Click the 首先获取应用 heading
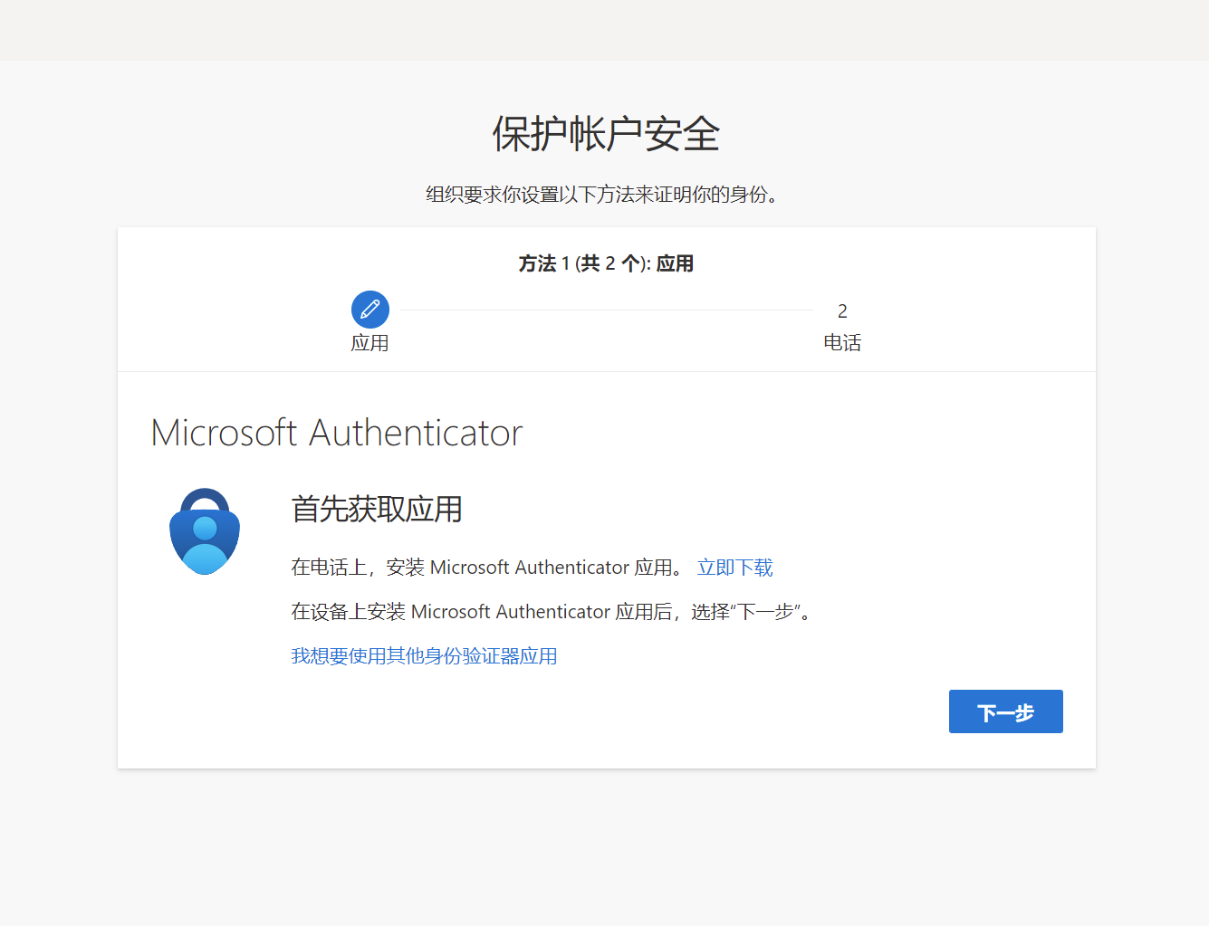 pos(377,509)
